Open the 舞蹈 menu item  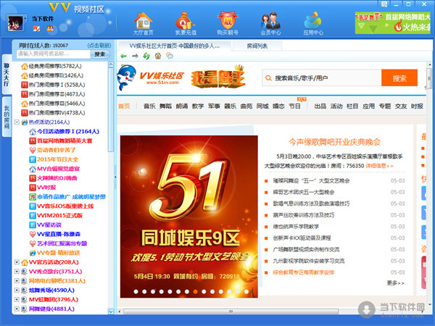165,106
